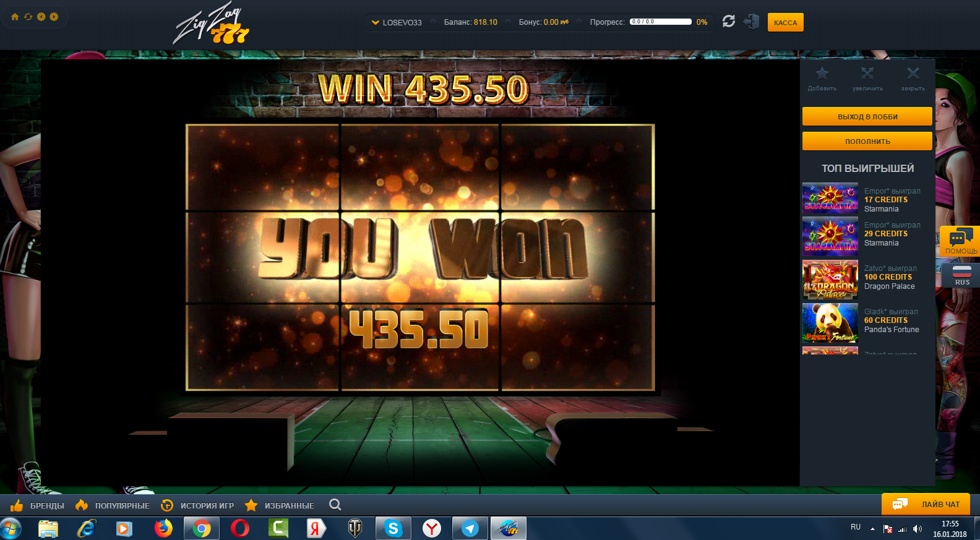Open Telegram from the taskbar
The image size is (980, 540).
pyautogui.click(x=470, y=528)
